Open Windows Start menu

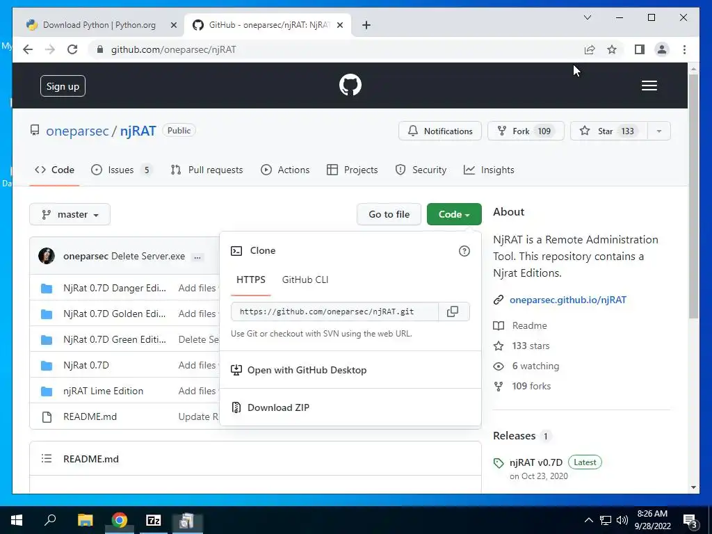coord(17,520)
